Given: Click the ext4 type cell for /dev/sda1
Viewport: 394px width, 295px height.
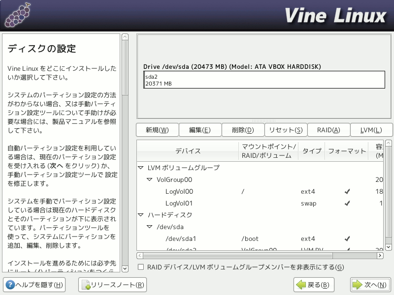Looking at the screenshot, I should point(308,239).
